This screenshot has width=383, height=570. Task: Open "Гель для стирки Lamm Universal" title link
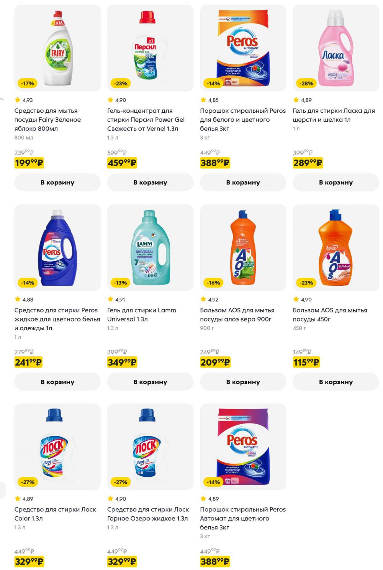[141, 315]
